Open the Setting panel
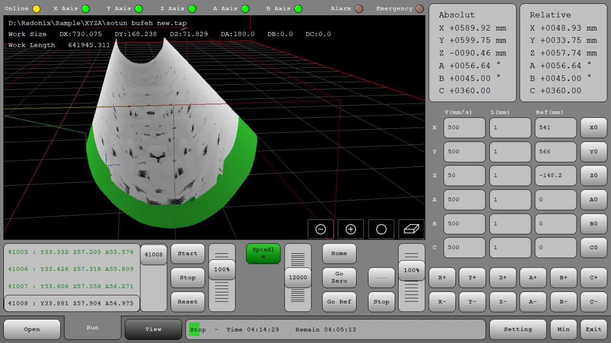The image size is (611, 343). 518,329
